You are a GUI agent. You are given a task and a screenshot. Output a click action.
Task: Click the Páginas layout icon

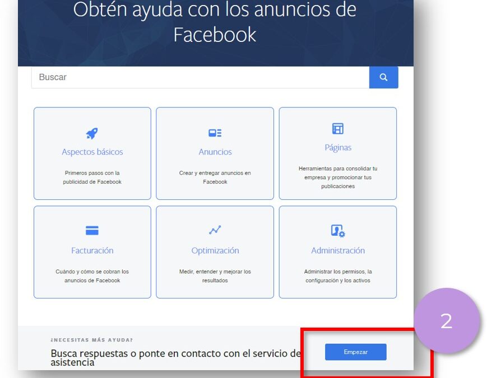(338, 128)
